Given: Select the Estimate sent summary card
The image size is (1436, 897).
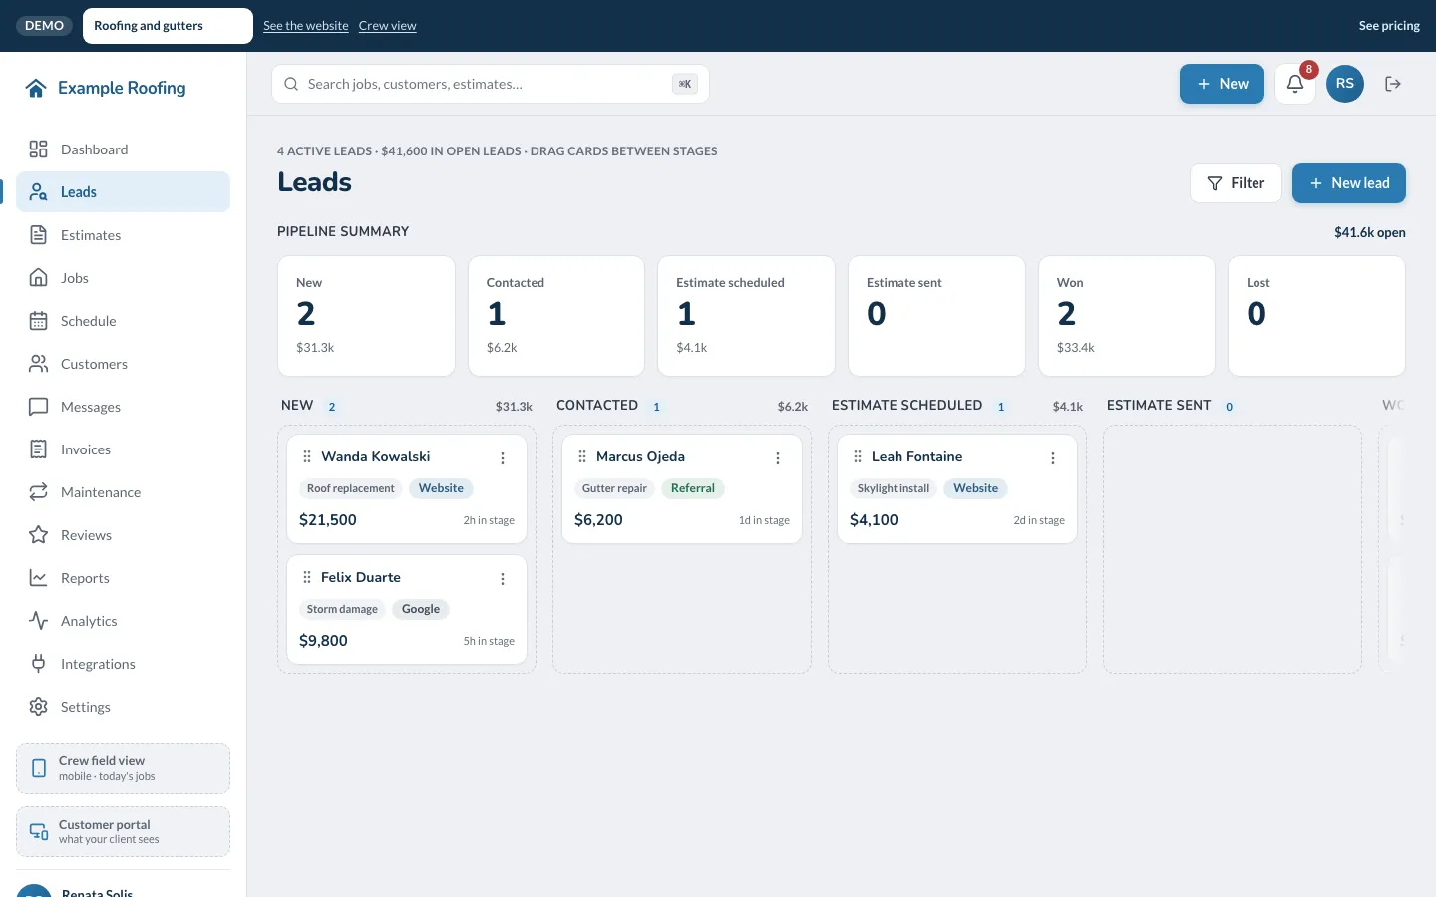Looking at the screenshot, I should [x=936, y=316].
